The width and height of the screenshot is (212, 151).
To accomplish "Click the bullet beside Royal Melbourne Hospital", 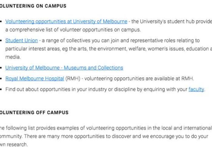I will point(1,79).
